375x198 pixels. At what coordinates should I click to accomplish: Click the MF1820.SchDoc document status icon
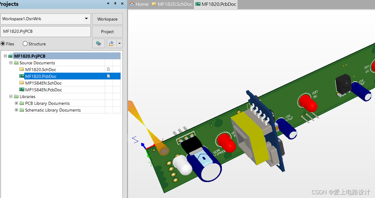(108, 69)
